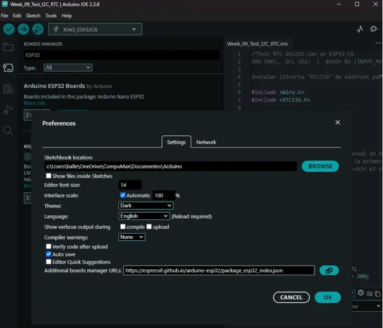Open the Library Manager sidebar icon
383x328 pixels.
click(x=8, y=89)
